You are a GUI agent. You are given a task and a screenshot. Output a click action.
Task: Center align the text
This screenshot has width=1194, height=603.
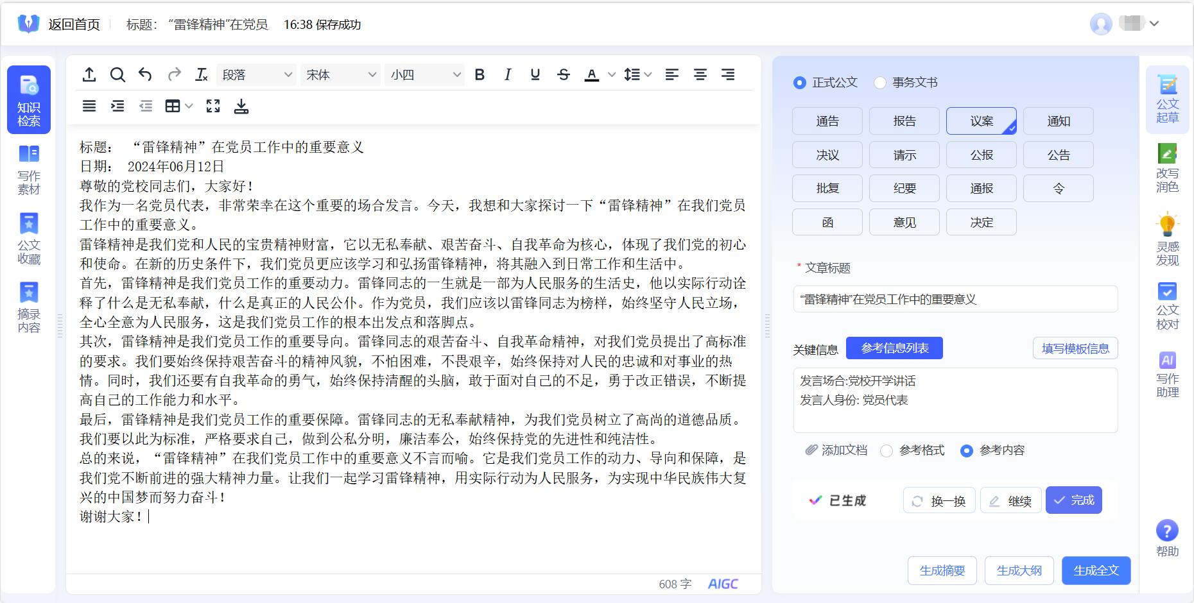point(700,75)
